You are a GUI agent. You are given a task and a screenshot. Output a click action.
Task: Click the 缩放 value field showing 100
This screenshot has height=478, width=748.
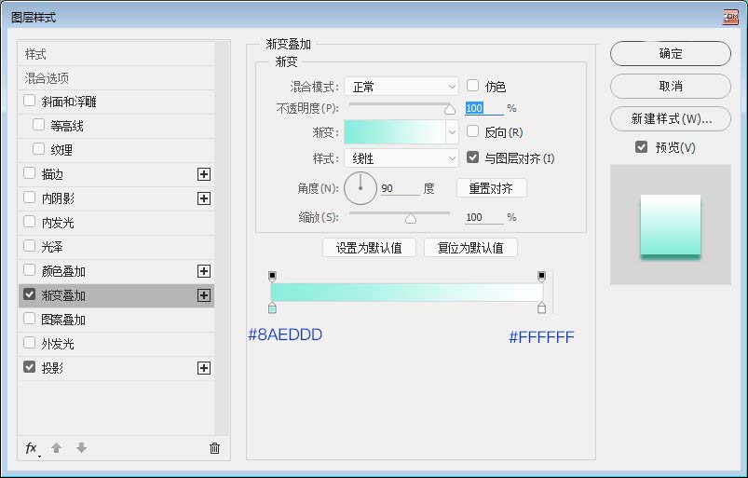pyautogui.click(x=483, y=217)
